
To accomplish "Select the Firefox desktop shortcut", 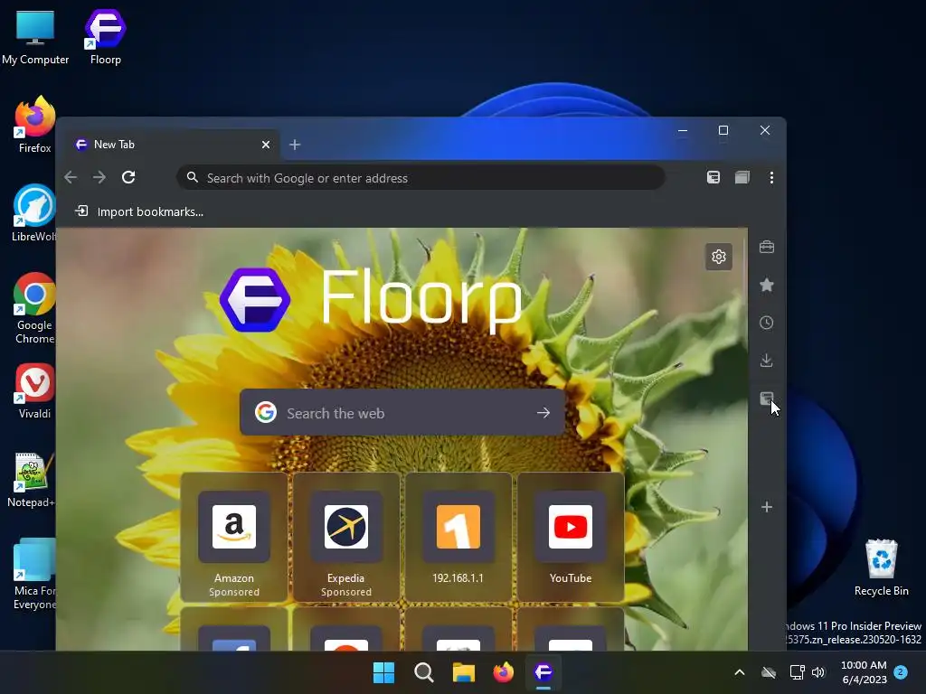I will point(35,126).
